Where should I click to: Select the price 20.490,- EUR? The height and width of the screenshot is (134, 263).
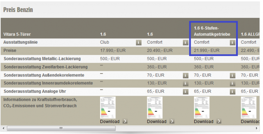(160, 51)
